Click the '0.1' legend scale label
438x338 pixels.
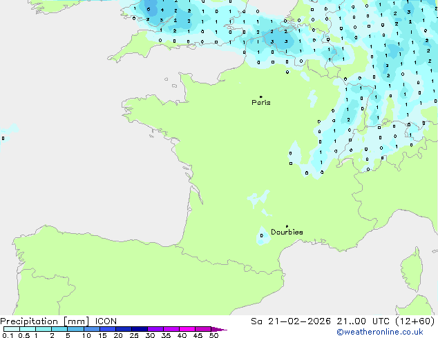(x=8, y=335)
